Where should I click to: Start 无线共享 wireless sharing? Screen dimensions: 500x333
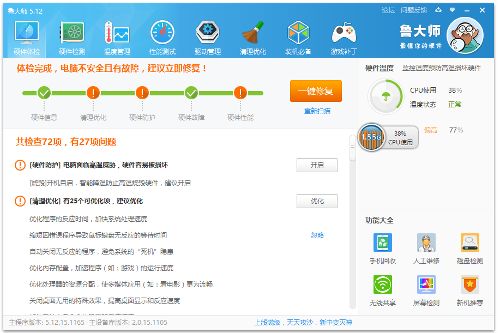tap(382, 290)
